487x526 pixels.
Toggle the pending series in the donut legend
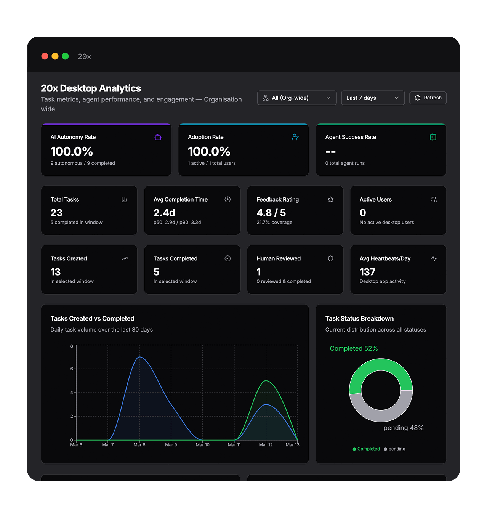tap(394, 449)
